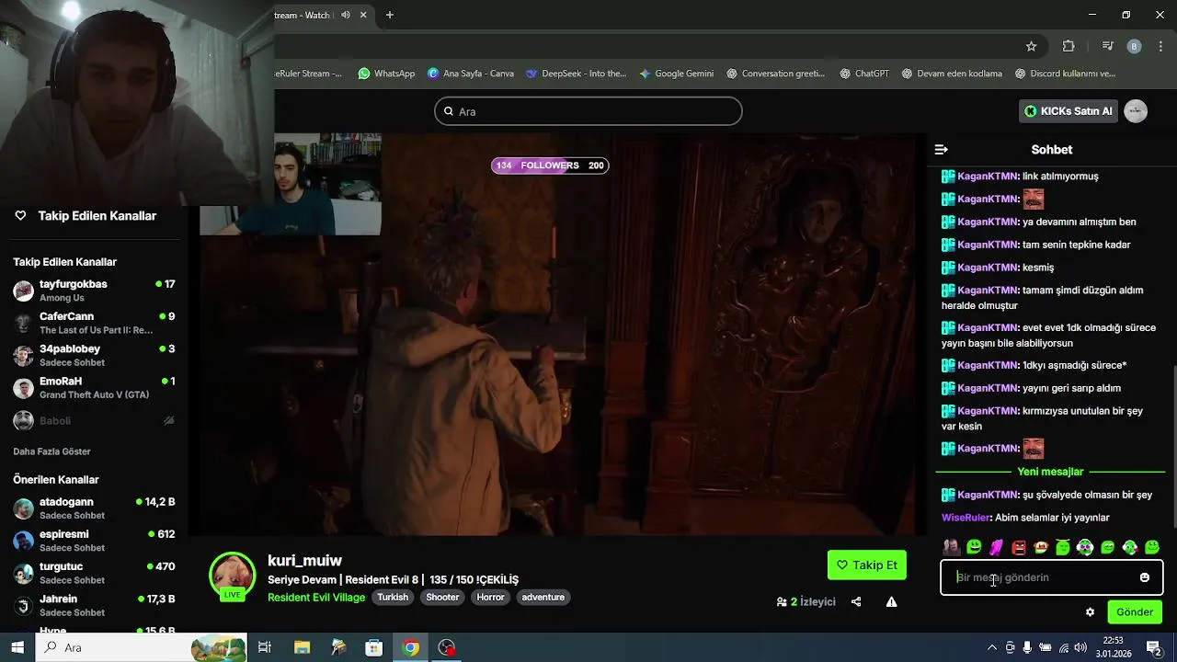
Task: Follow the channel with Takip Et
Action: pos(867,565)
